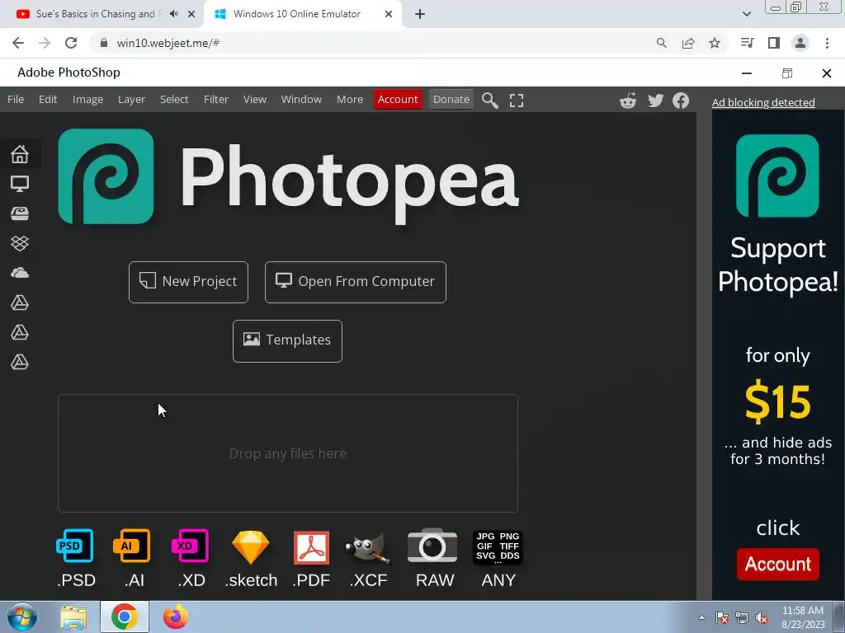Image resolution: width=845 pixels, height=633 pixels.
Task: Click the red Account button in the ad
Action: click(777, 564)
